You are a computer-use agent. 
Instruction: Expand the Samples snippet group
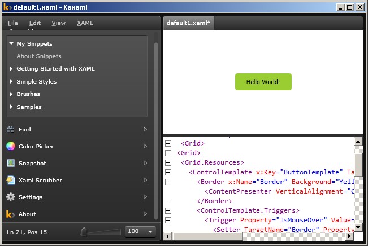pos(11,107)
